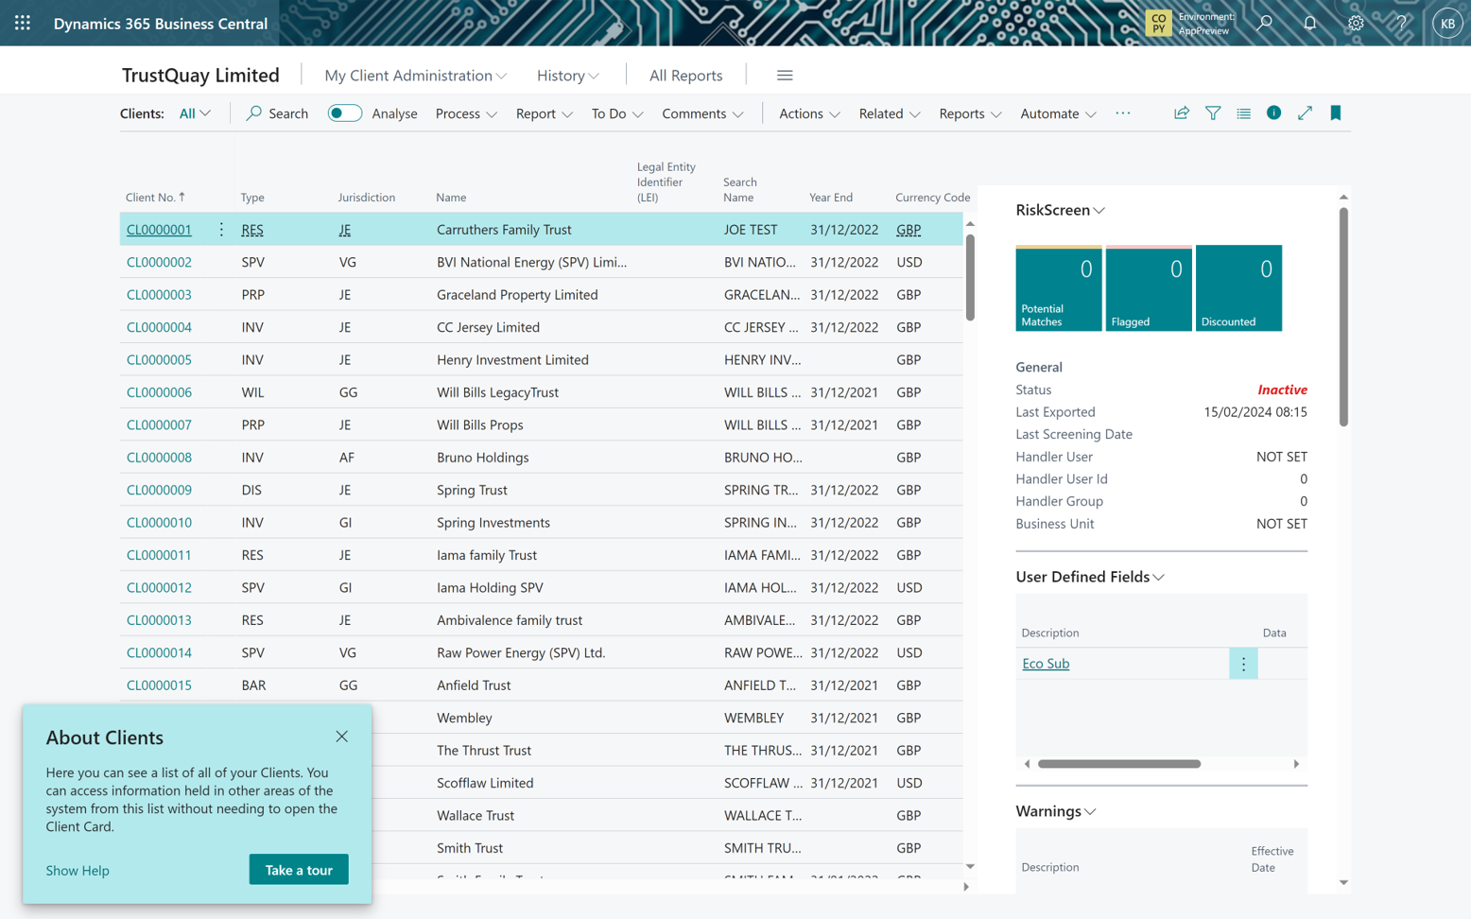Expand the Process dropdown menu
This screenshot has height=919, width=1471.
466,113
